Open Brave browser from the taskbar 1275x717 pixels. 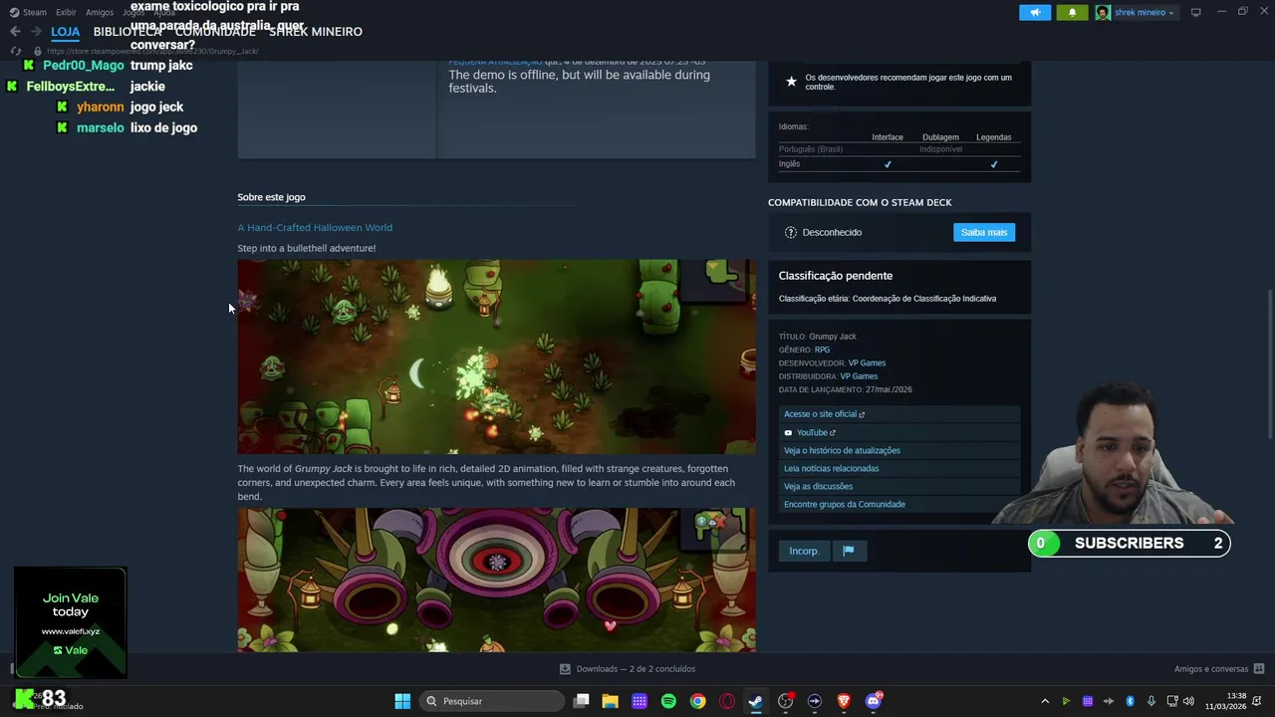pos(844,701)
